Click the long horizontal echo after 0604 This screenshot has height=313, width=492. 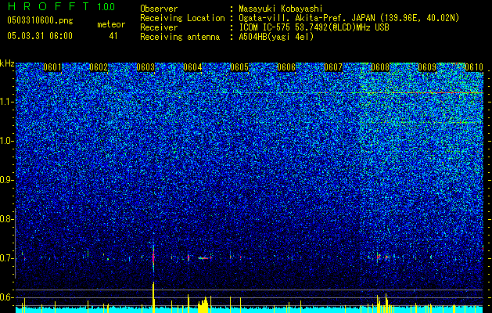[204, 258]
